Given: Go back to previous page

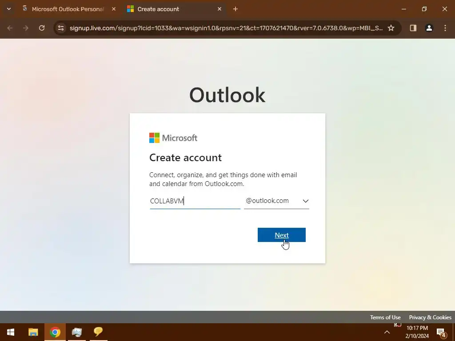Looking at the screenshot, I should [10, 28].
